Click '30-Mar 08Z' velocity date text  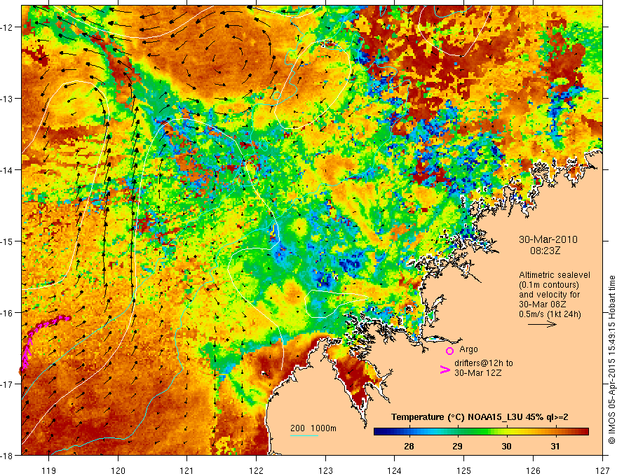tap(543, 304)
